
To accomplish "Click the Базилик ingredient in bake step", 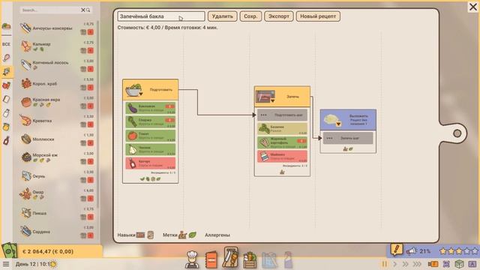I will coord(282,129).
